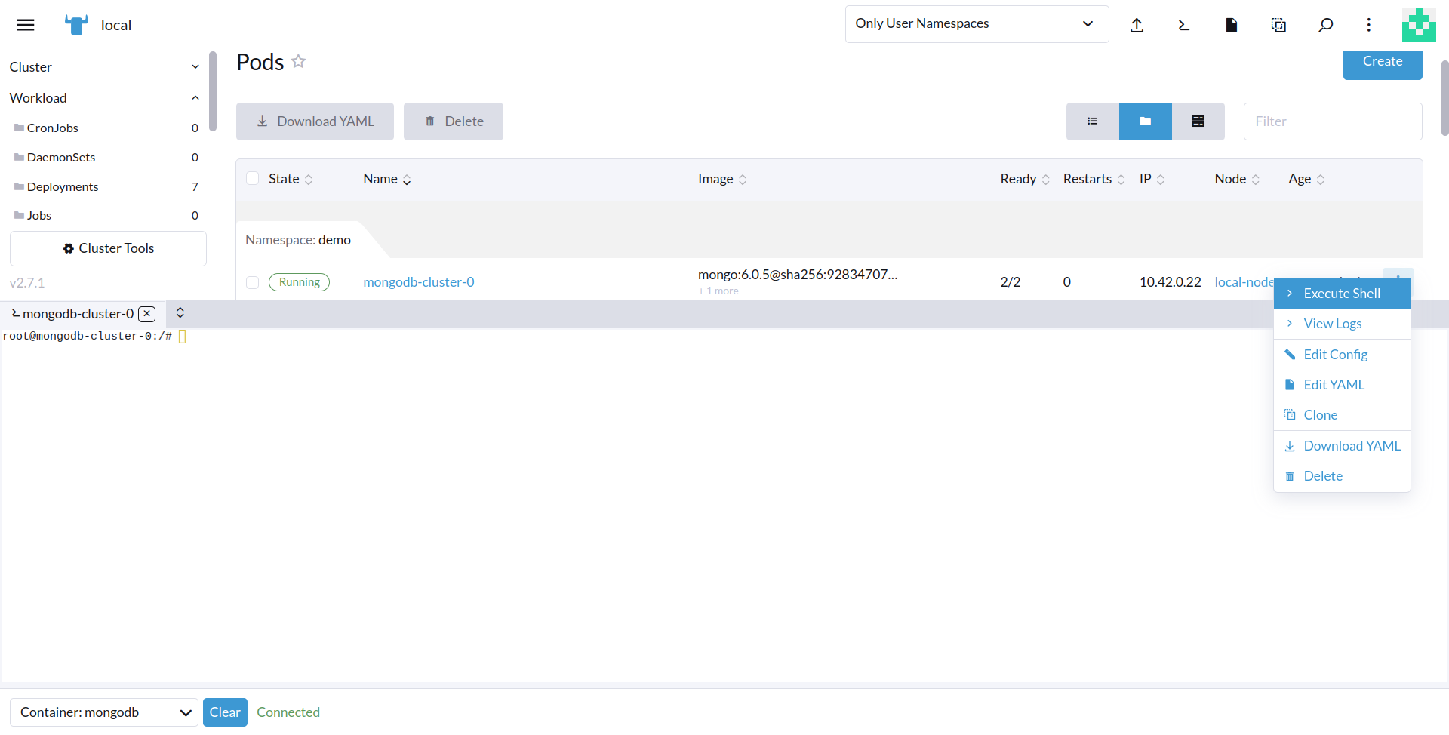Viewport: 1449px width, 735px height.
Task: Clear the terminal output
Action: tap(224, 712)
